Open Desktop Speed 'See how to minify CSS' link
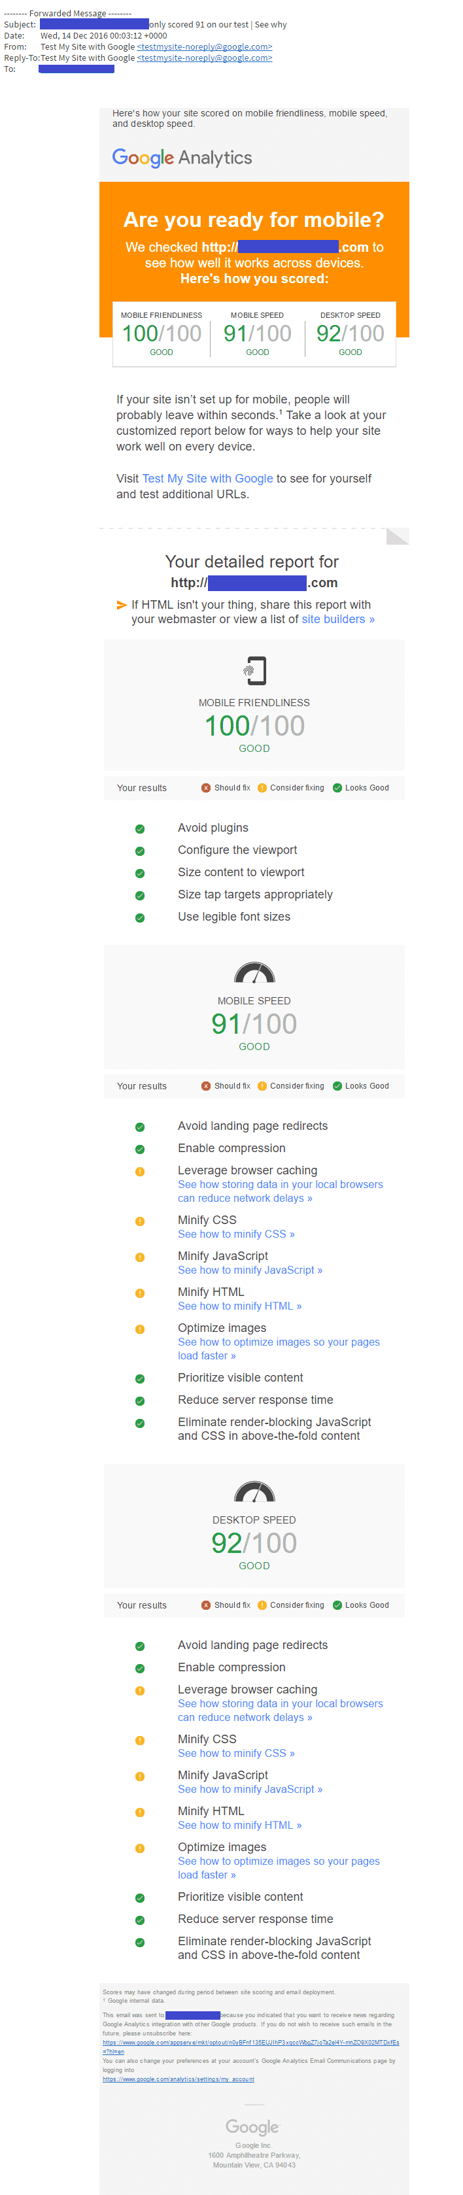Image resolution: width=463 pixels, height=2195 pixels. tap(236, 1753)
